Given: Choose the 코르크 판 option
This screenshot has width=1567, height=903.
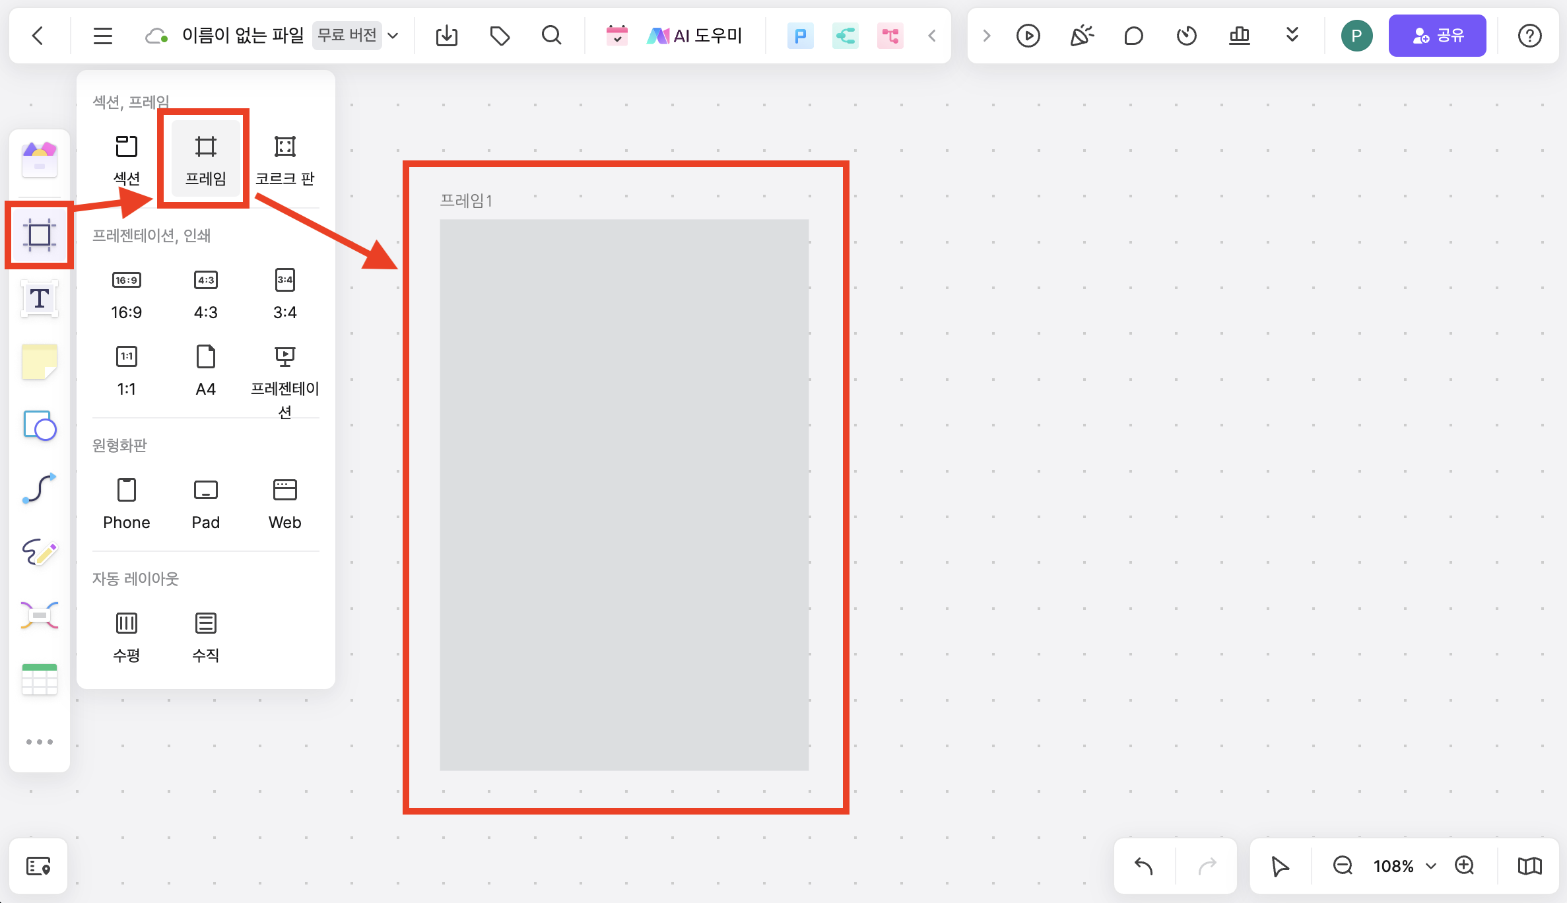Looking at the screenshot, I should pos(284,160).
